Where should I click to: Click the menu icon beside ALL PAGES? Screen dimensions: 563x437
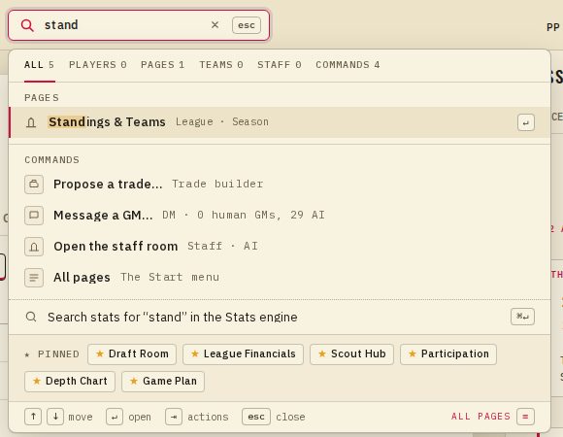click(x=526, y=417)
